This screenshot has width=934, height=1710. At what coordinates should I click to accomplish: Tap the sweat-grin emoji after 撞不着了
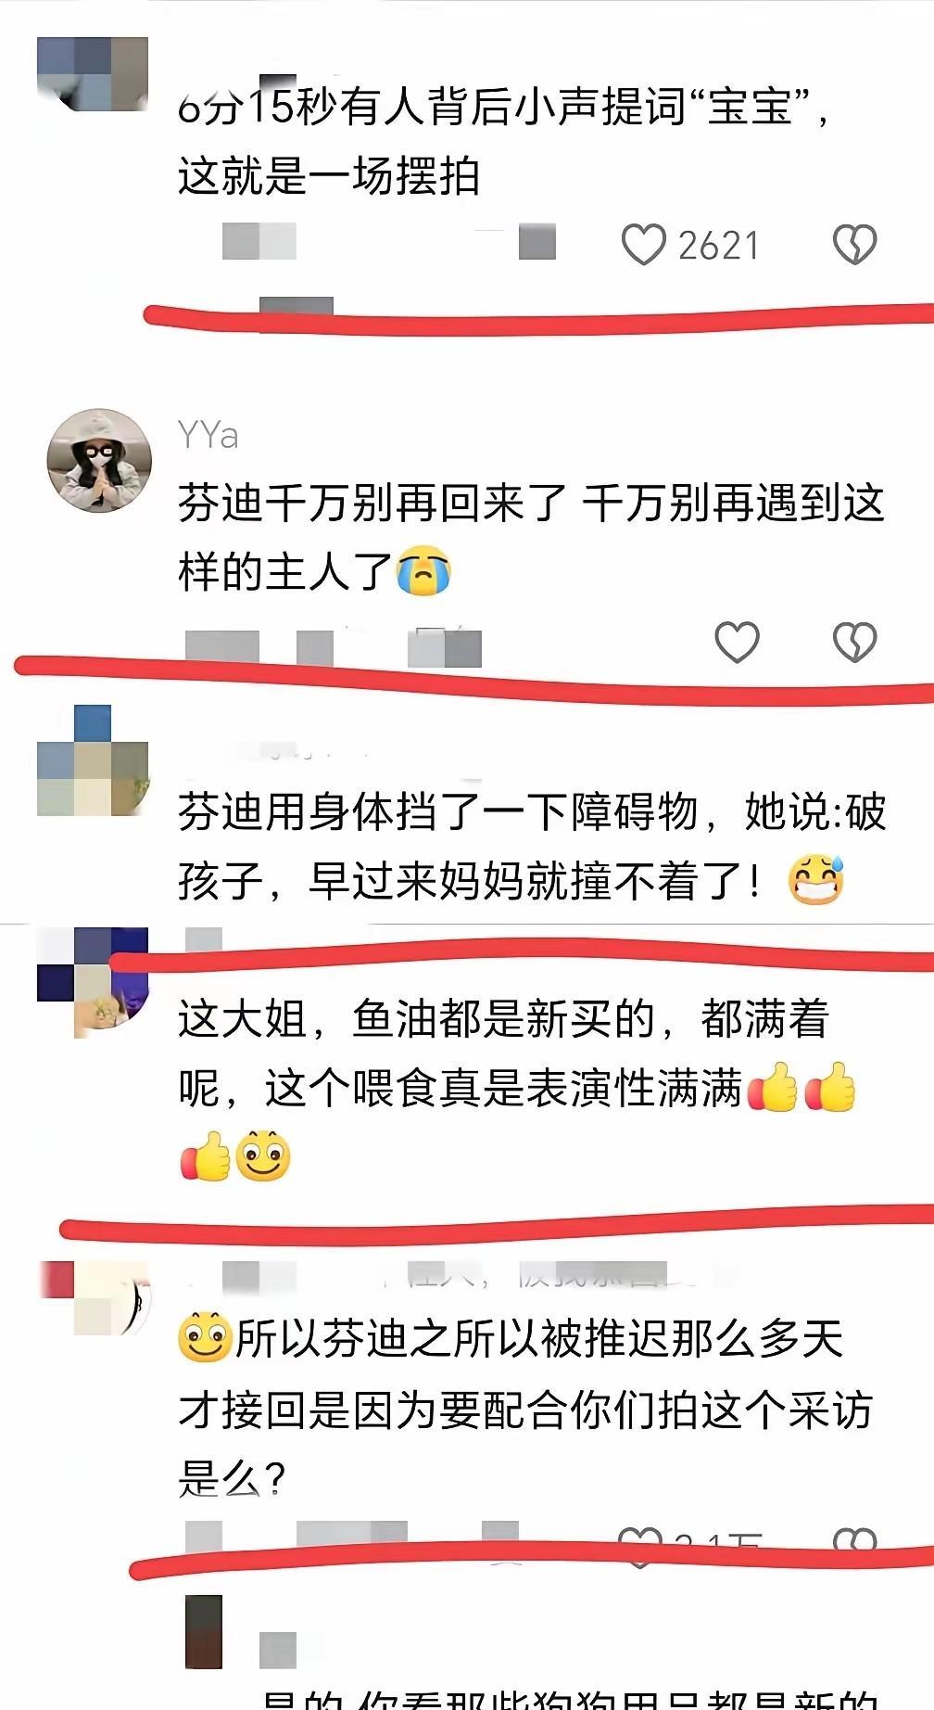tap(815, 880)
